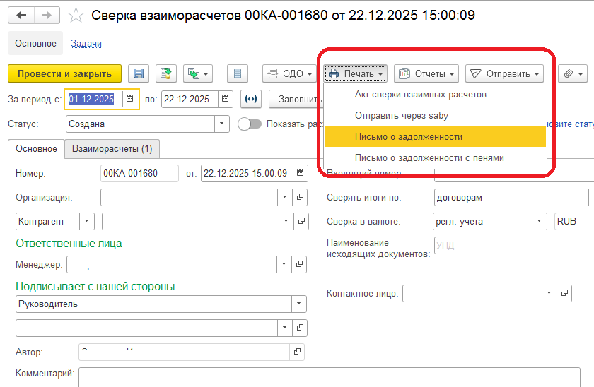Screen dimensions: 594x387
Task: Choose Письмо о задолженности с пенями
Action: point(435,157)
